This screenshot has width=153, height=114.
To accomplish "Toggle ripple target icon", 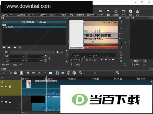I will [x=69, y=73].
